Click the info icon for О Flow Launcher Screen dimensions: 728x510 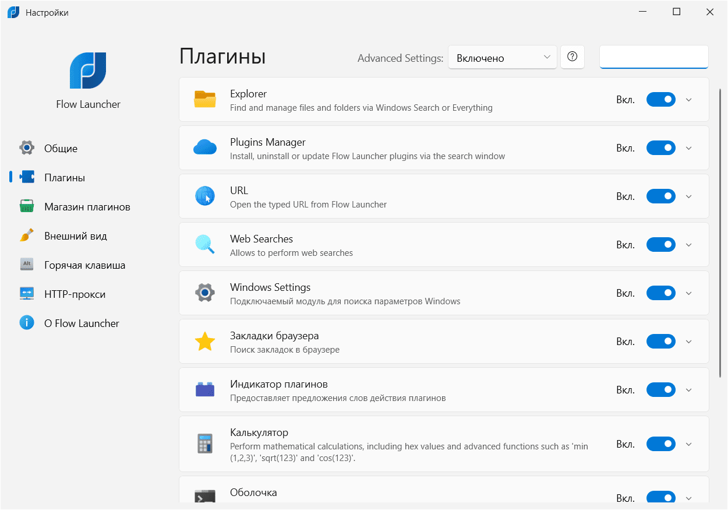[27, 323]
